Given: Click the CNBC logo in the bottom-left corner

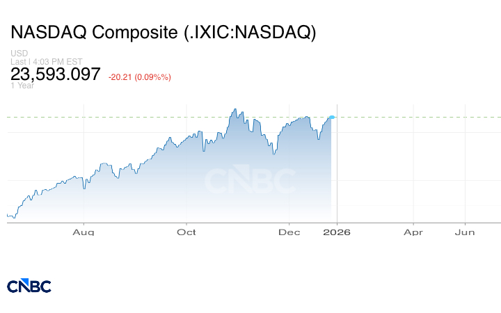Looking at the screenshot, I should tap(29, 286).
